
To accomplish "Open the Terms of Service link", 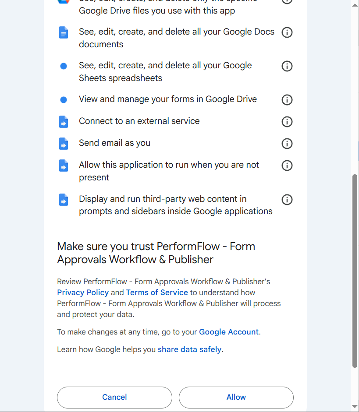I will pos(157,292).
